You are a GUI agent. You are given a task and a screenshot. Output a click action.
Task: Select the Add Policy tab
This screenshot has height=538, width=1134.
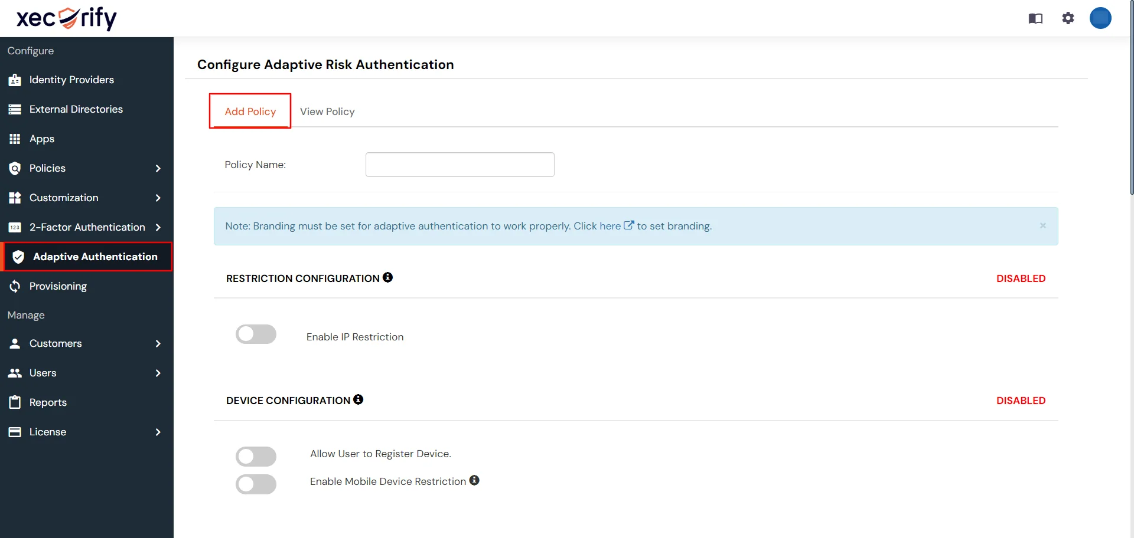tap(250, 111)
